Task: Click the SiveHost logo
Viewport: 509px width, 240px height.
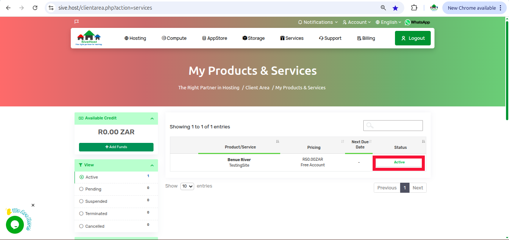Action: tap(89, 38)
